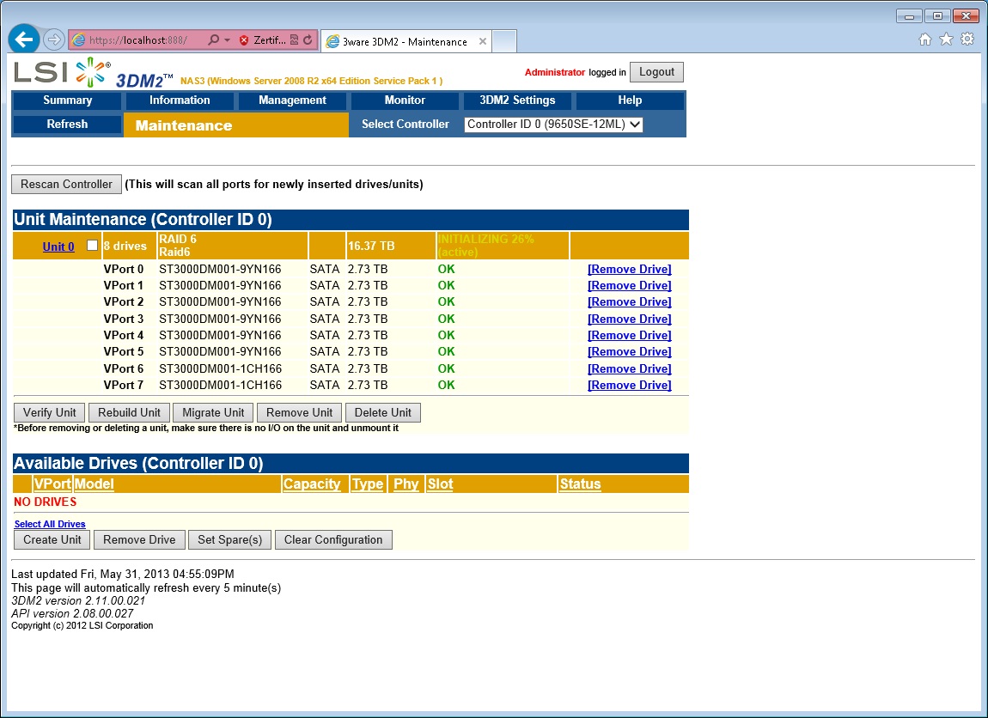This screenshot has width=988, height=718.
Task: Click the Logout button
Action: (656, 72)
